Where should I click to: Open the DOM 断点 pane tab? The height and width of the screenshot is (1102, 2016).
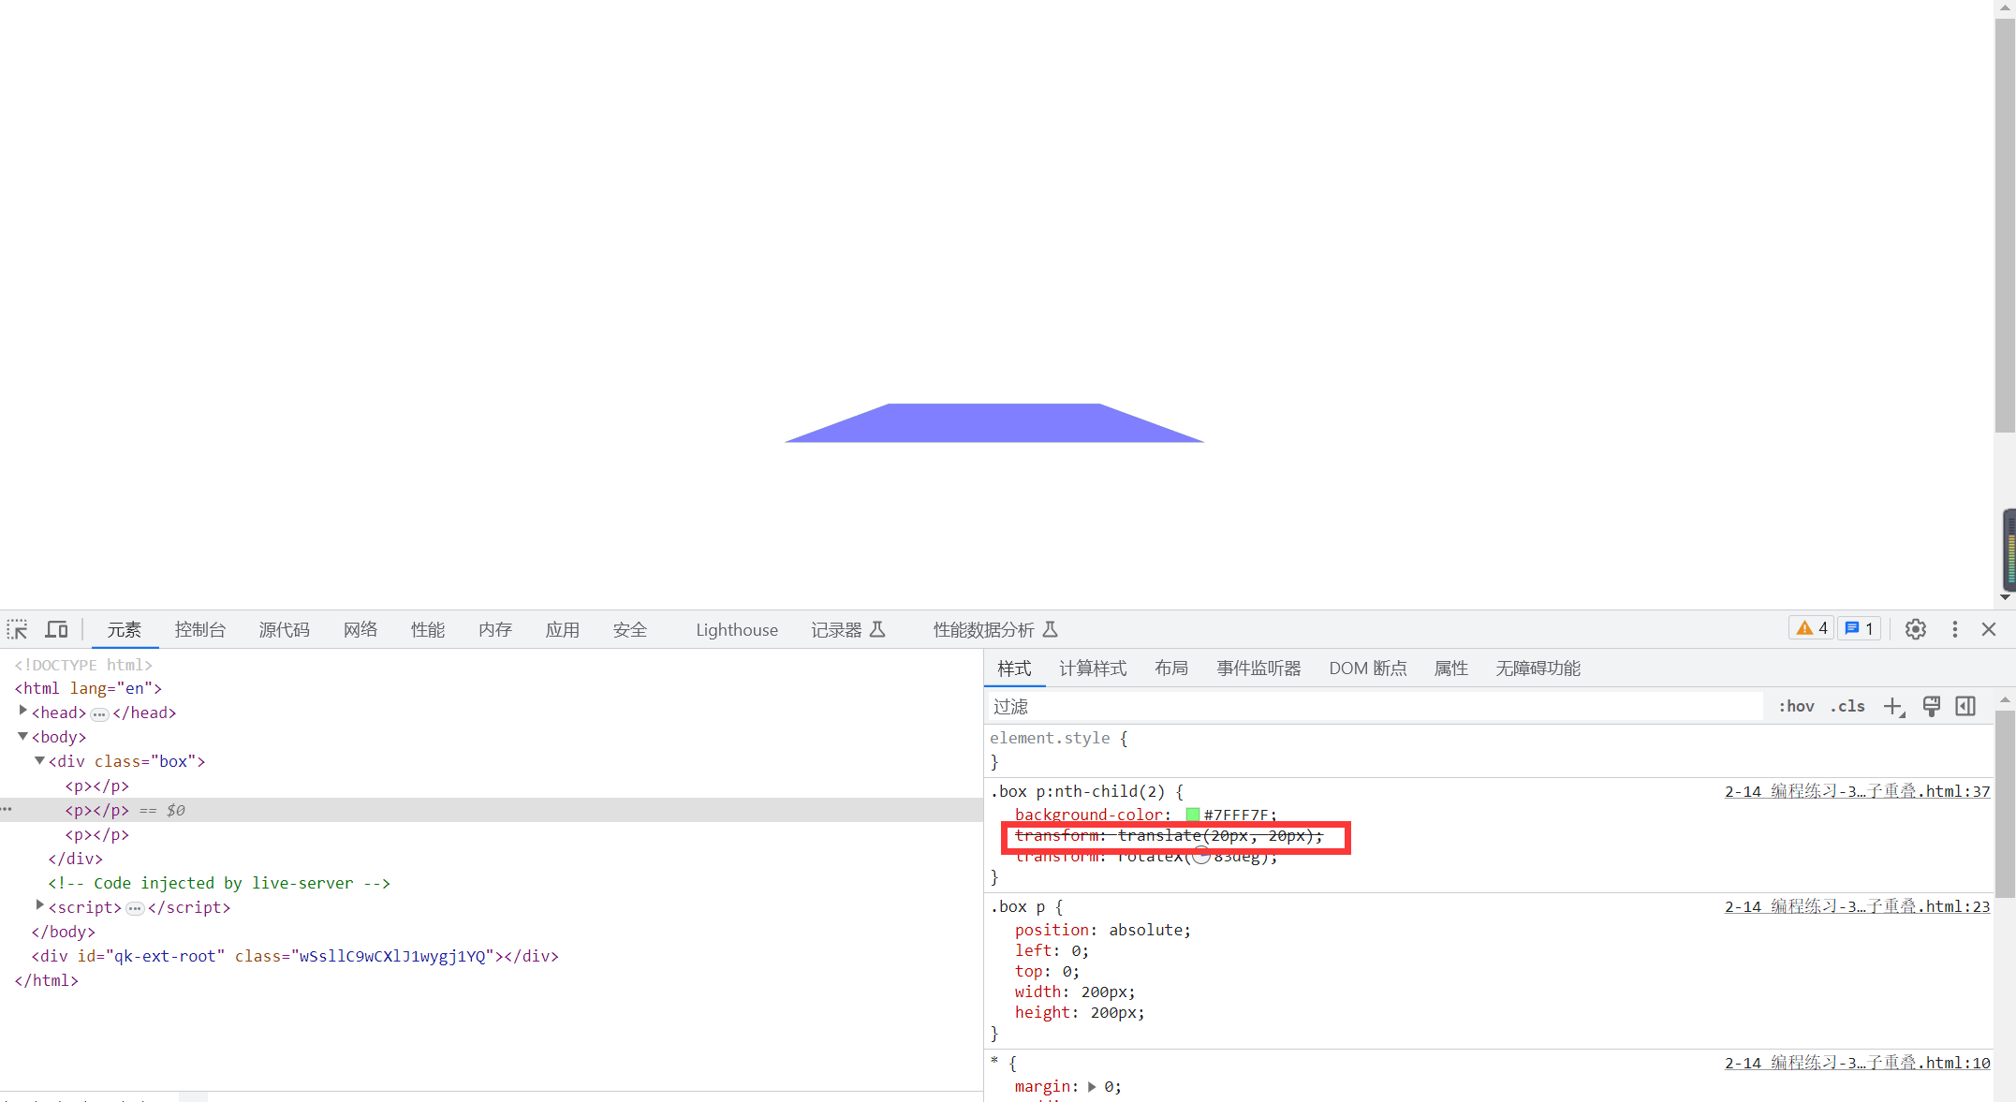[x=1368, y=668]
